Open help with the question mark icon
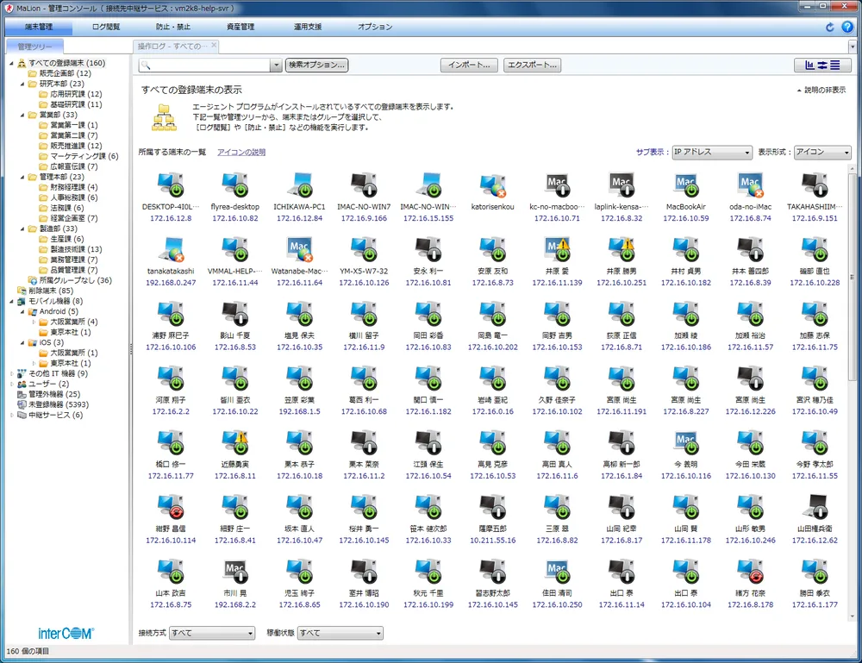862x663 pixels. click(x=847, y=27)
